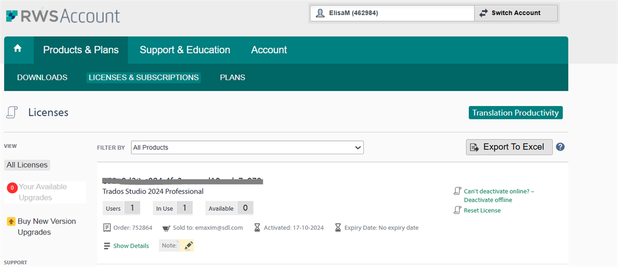Click the Note: label box
The width and height of the screenshot is (618, 267).
click(x=169, y=245)
